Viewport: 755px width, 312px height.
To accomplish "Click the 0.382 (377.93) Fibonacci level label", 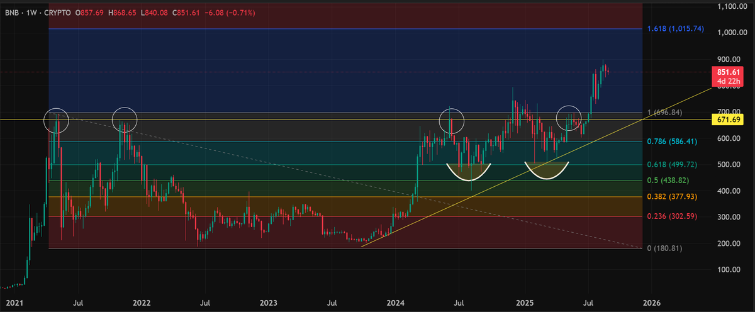I will [672, 197].
